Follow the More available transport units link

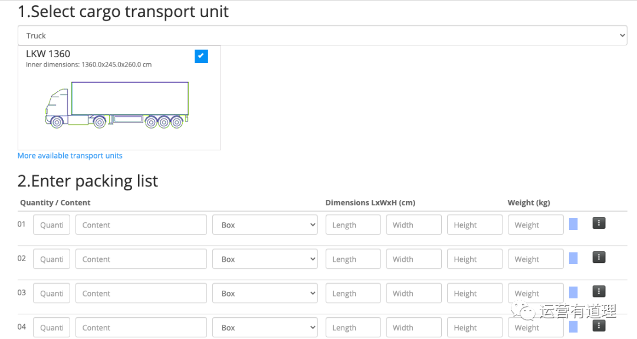(70, 156)
